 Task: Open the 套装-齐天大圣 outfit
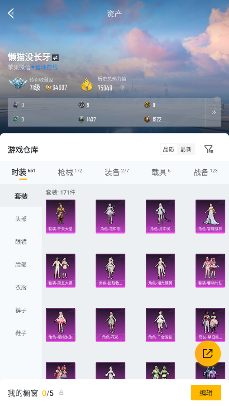[61, 216]
